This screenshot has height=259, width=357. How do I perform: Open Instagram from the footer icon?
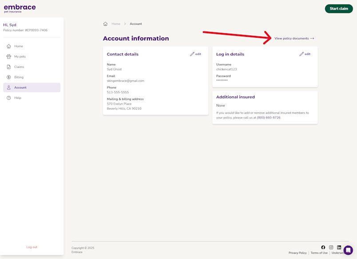click(x=331, y=247)
